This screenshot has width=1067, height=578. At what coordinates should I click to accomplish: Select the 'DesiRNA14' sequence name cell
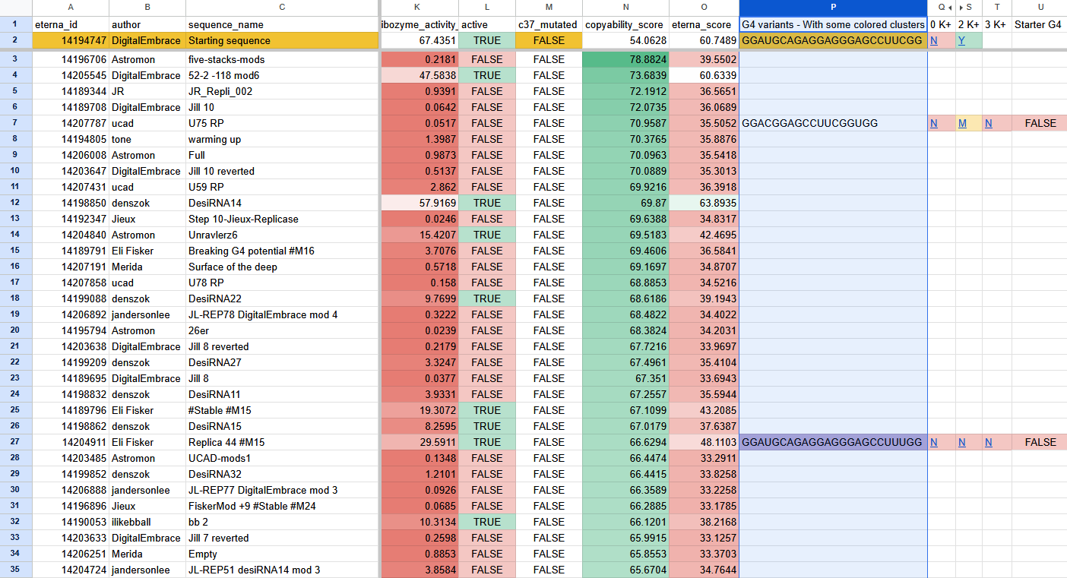(282, 203)
